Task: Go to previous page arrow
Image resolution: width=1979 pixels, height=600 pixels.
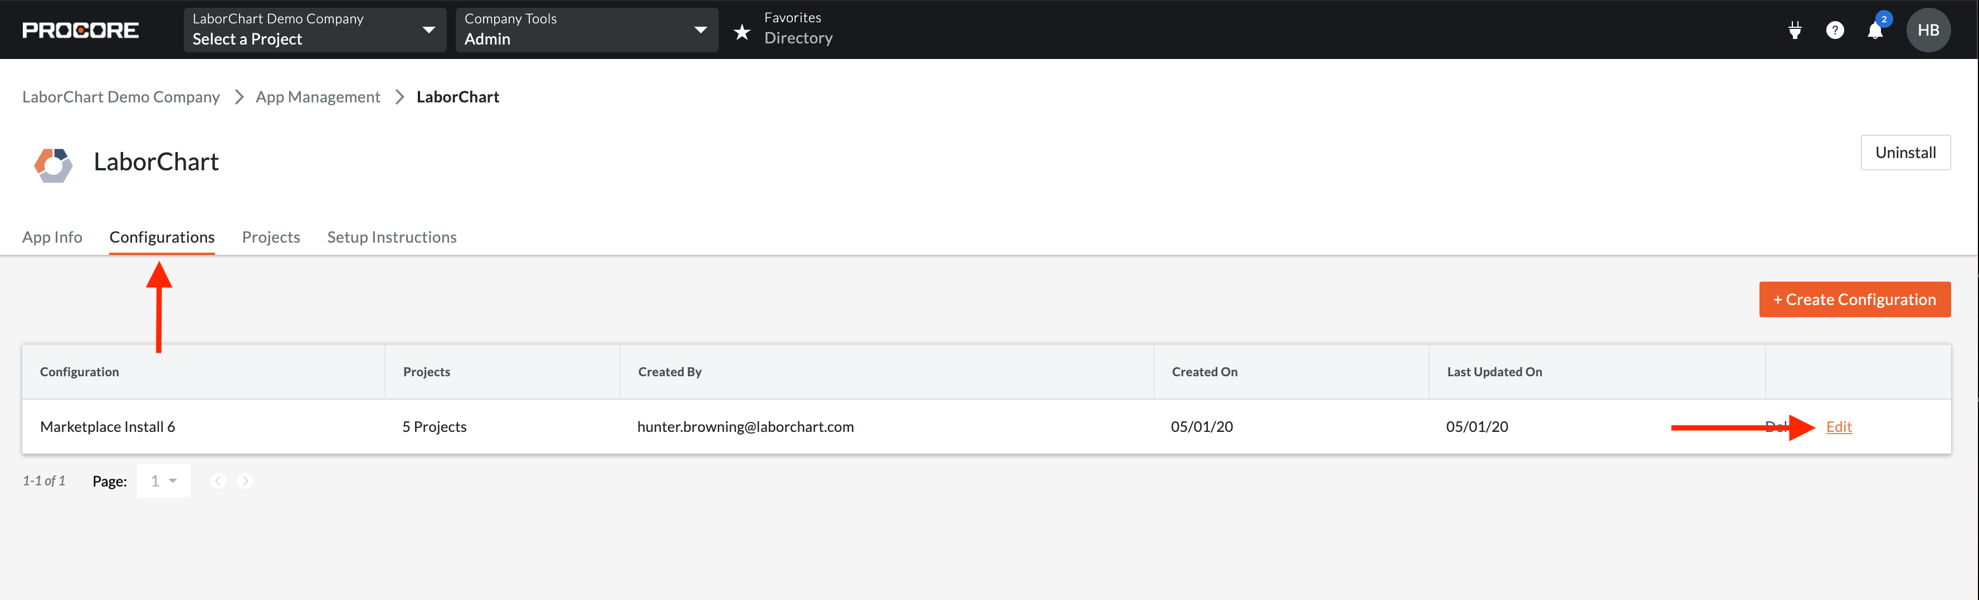Action: pos(218,481)
